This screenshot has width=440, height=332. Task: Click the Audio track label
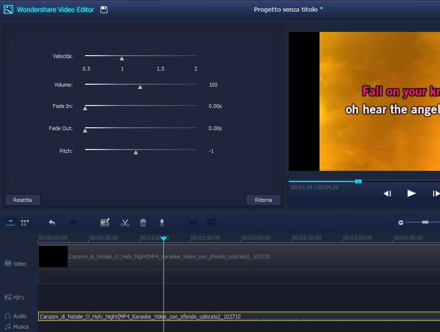(20, 316)
